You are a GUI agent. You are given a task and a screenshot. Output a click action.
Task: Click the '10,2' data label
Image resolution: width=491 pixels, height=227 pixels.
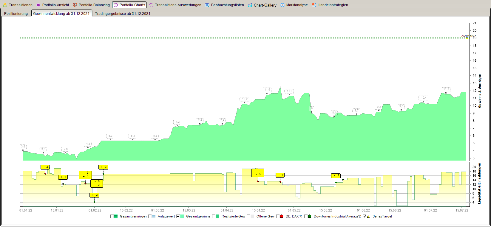[x=245, y=99]
